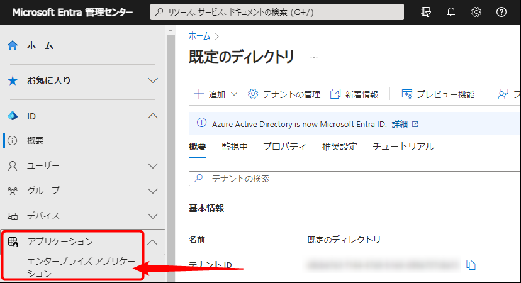This screenshot has height=283, width=521.
Task: Expand the ユーザー menu chevron
Action: pos(153,166)
